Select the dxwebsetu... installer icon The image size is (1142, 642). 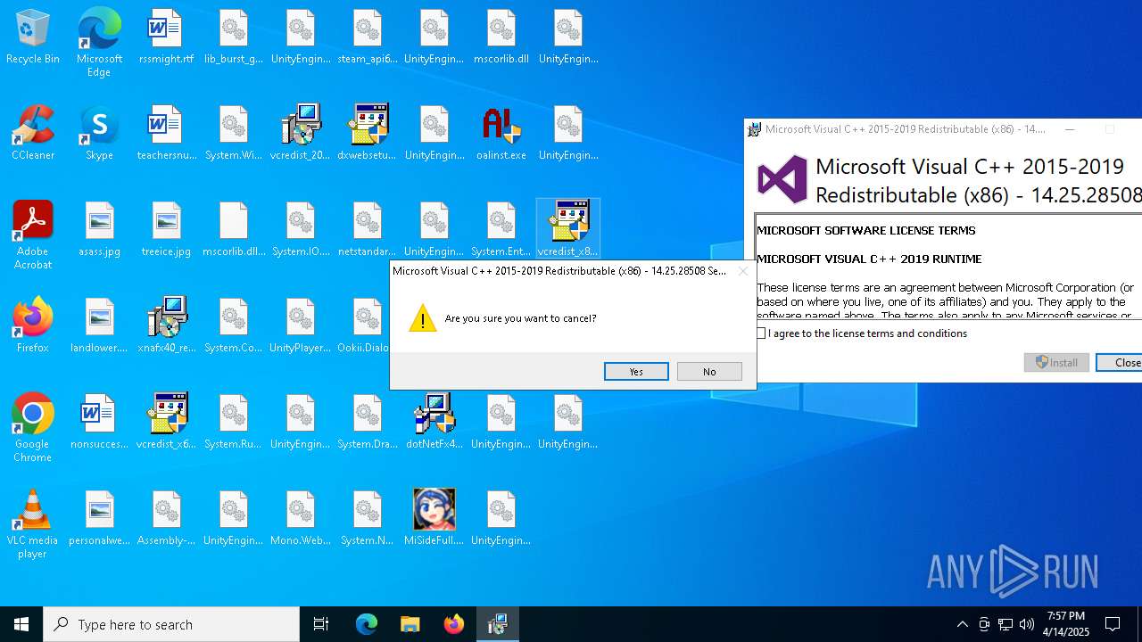[x=367, y=134]
